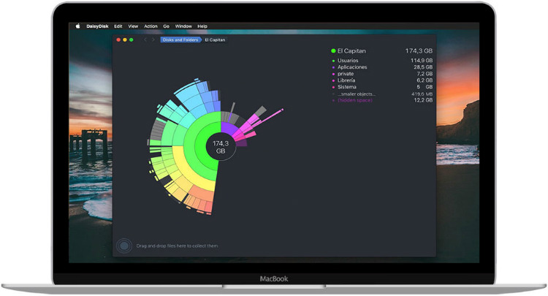Select the El Capitan breadcrumb
Viewport: 548px width, 296px height.
[215, 40]
